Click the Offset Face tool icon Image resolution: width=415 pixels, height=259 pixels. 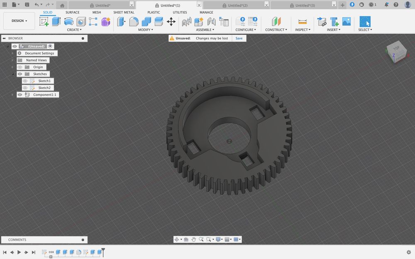tap(159, 22)
